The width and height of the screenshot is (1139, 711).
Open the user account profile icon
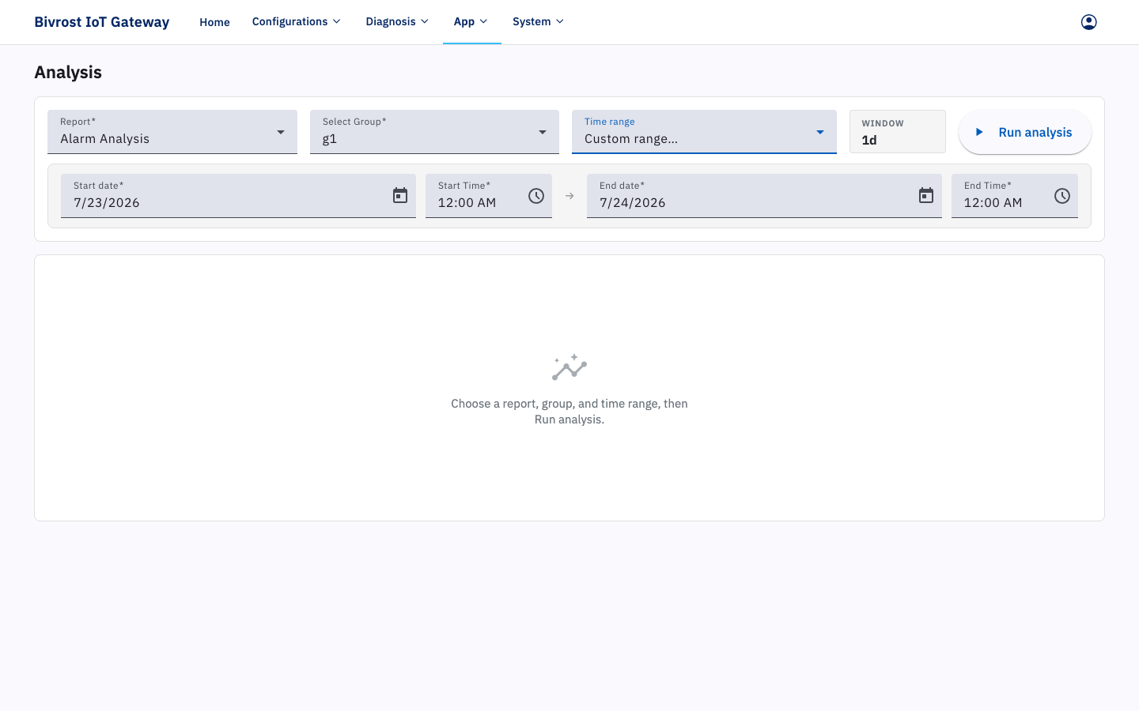click(x=1088, y=22)
